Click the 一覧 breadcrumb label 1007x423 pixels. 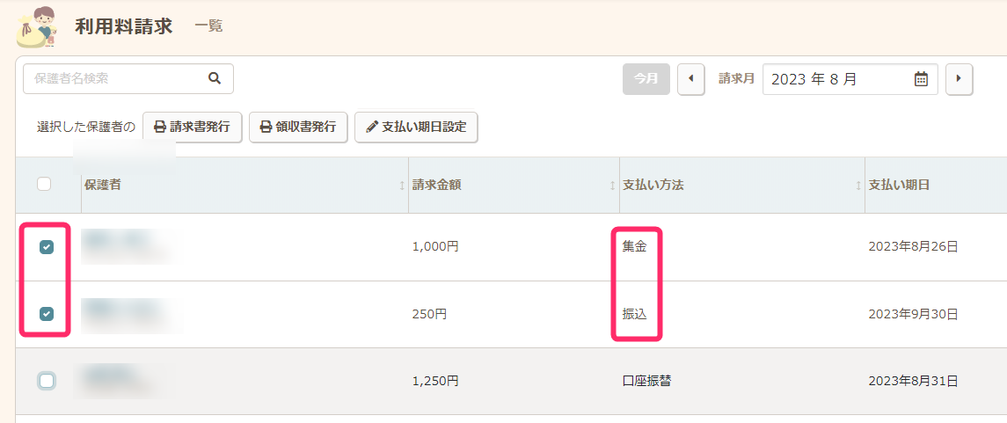[x=208, y=26]
